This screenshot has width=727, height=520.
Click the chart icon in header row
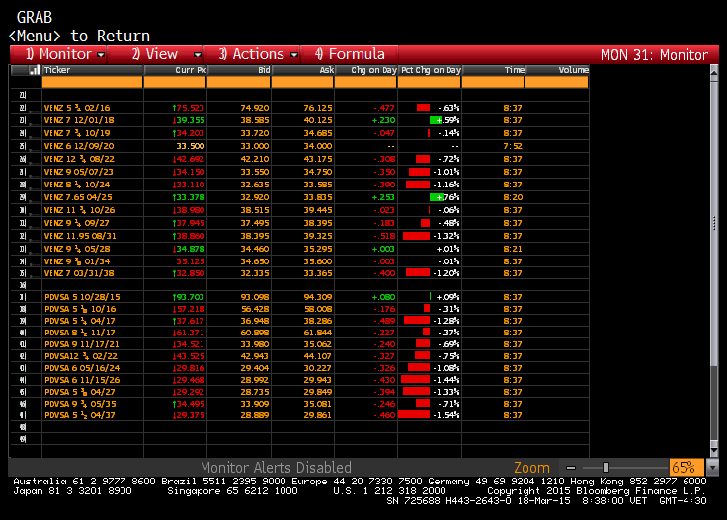(35, 70)
